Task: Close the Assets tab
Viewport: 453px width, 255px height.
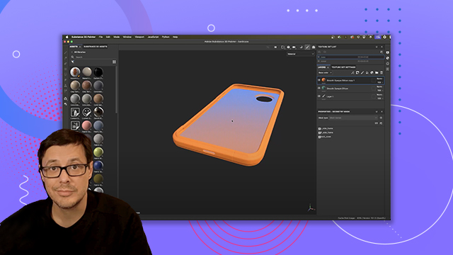Action: [x=80, y=47]
